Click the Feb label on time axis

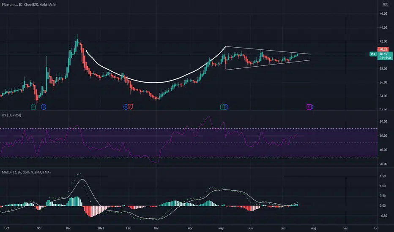tap(129, 228)
